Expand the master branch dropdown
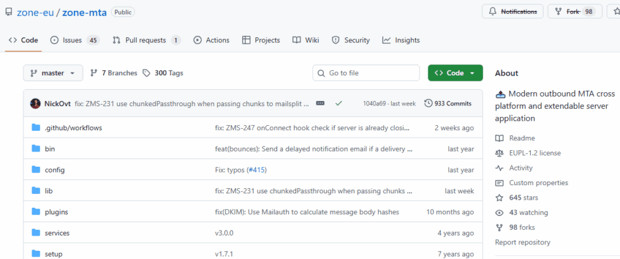Viewport: 620px width, 259px height. click(53, 73)
